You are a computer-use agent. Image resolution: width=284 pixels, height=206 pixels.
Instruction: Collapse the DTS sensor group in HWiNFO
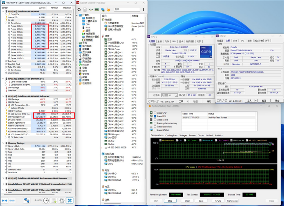3,78
